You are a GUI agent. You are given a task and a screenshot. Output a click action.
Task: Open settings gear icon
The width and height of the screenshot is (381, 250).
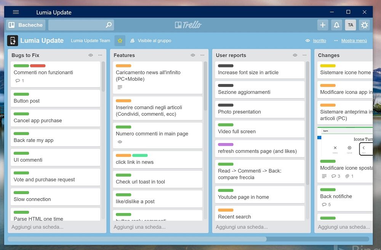coord(364,25)
